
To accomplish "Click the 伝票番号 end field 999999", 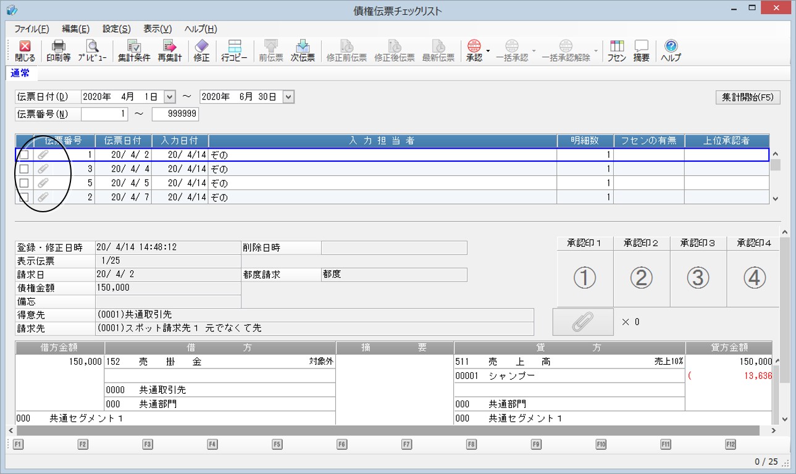I will click(x=175, y=114).
